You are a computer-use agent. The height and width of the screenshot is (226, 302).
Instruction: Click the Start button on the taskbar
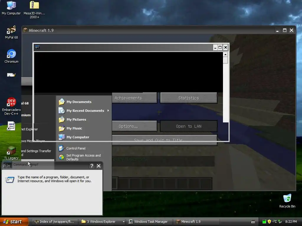click(14, 222)
